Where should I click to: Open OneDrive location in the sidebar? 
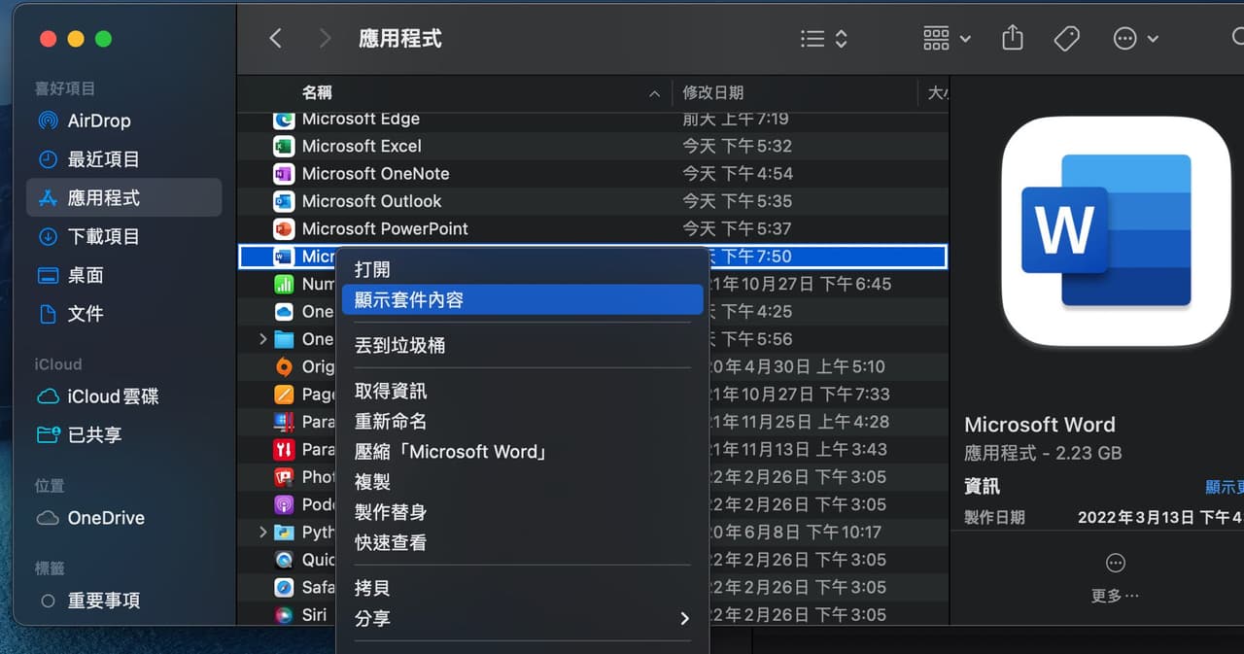click(x=124, y=518)
